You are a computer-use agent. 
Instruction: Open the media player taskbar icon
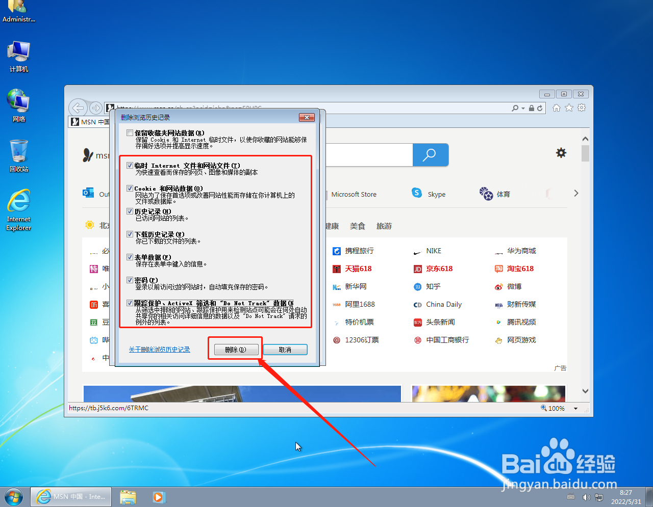pos(159,497)
